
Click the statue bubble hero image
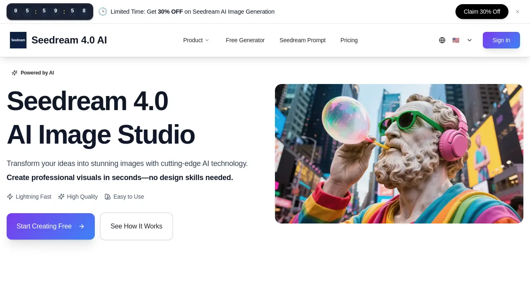[x=399, y=154]
